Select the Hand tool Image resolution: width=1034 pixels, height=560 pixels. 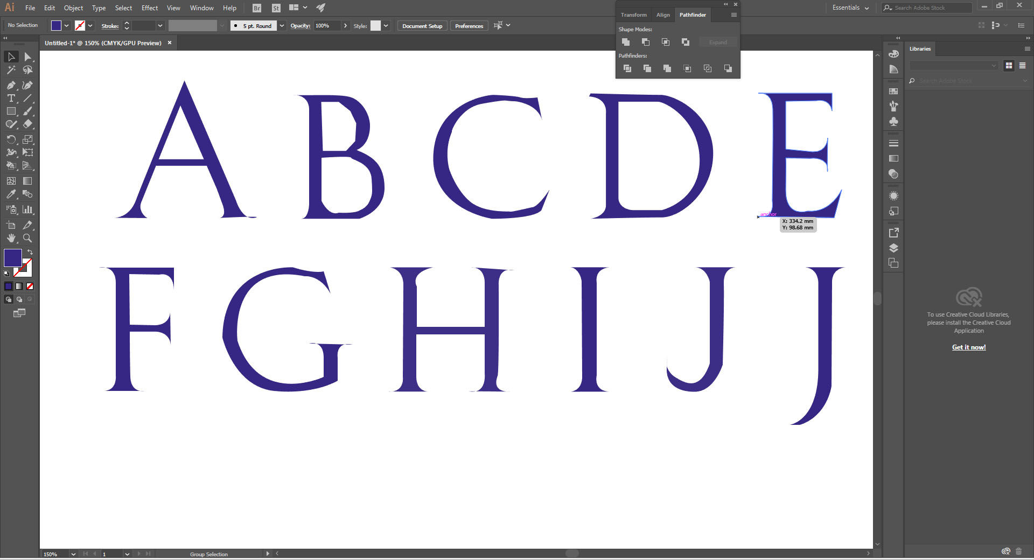(x=11, y=238)
